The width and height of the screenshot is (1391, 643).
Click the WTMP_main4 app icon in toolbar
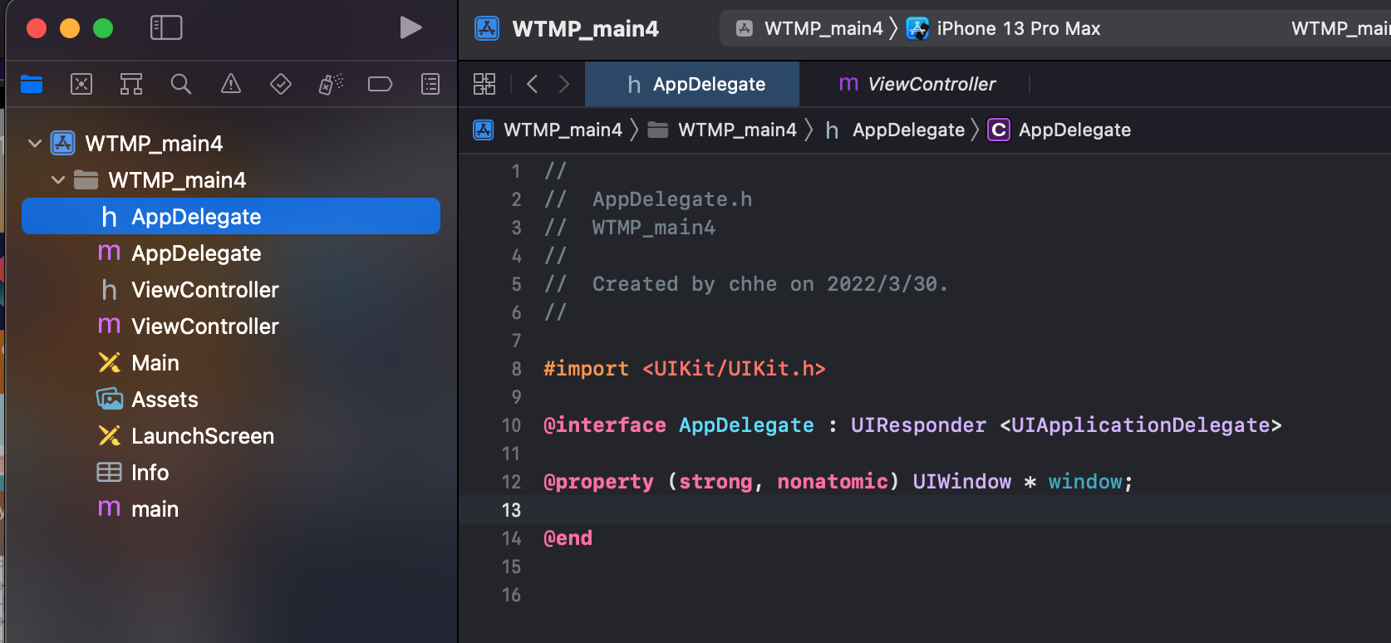[487, 28]
